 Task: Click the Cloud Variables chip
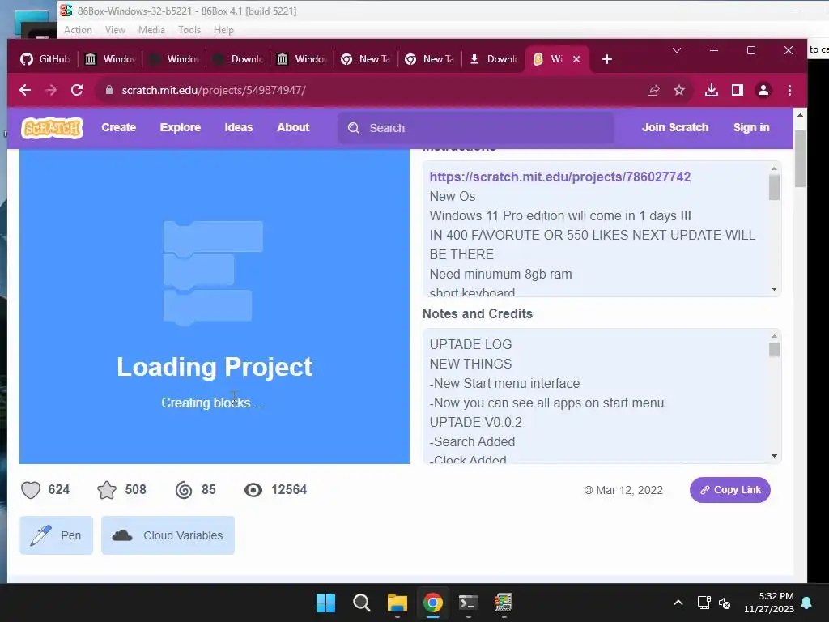(x=168, y=535)
